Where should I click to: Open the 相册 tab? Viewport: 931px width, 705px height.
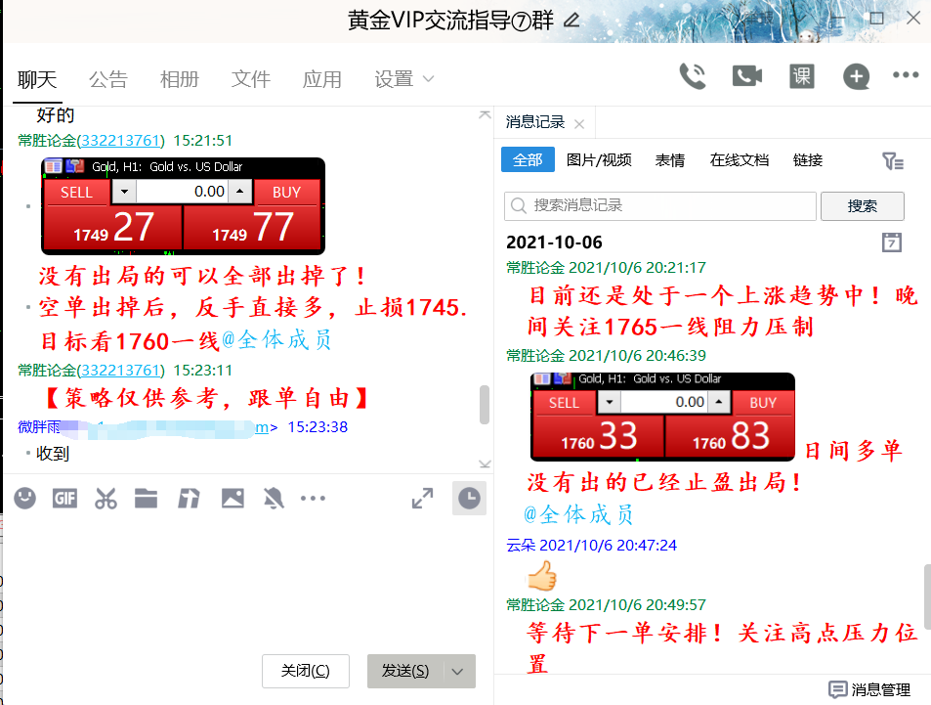pyautogui.click(x=180, y=79)
